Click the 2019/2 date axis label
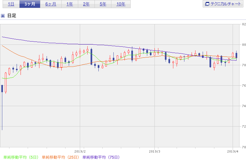The height and width of the screenshot is (160, 246). (80, 152)
